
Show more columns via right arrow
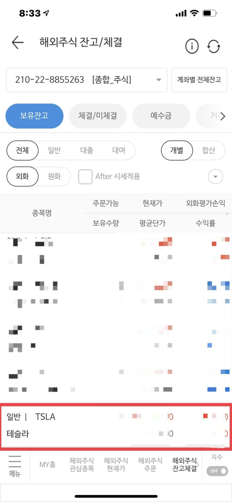coord(228,213)
